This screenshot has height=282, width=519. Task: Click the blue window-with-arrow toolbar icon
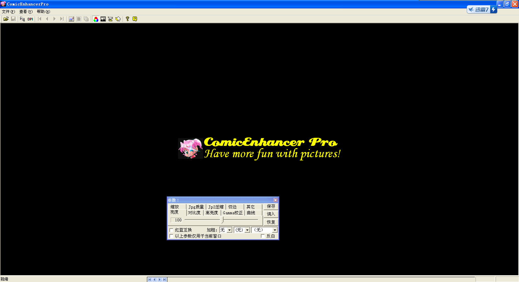pos(71,19)
